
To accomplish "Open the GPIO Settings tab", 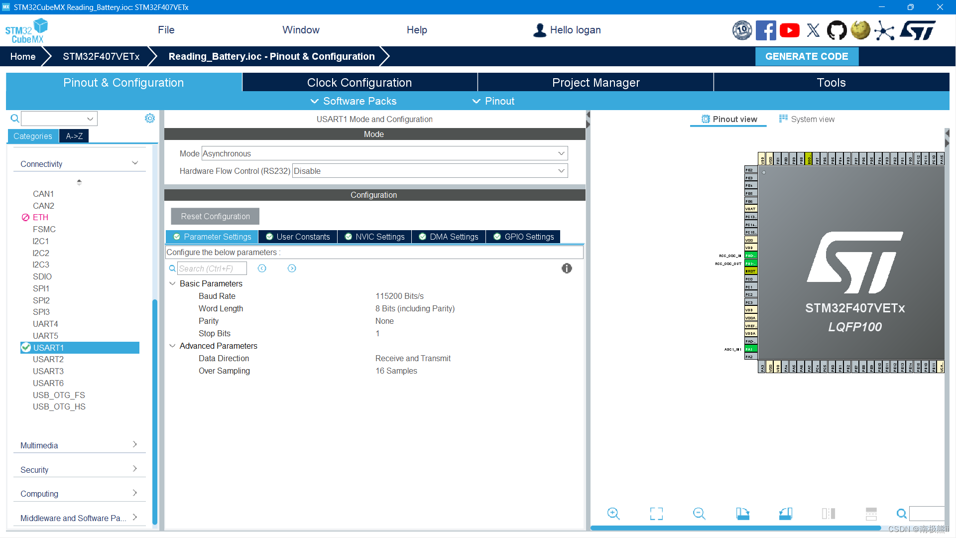I will tap(523, 237).
